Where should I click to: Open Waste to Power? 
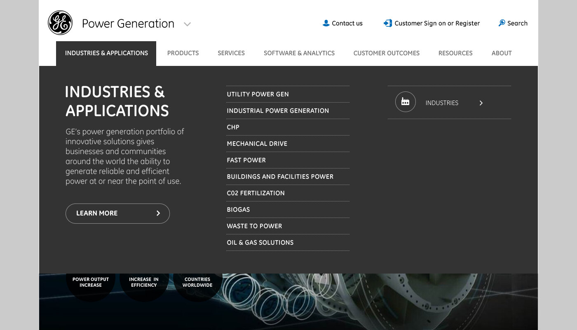click(x=288, y=226)
